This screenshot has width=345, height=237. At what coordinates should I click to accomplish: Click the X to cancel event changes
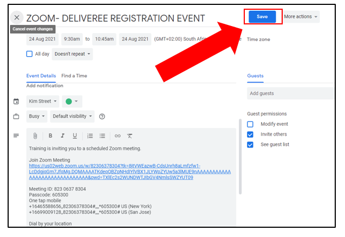[17, 17]
